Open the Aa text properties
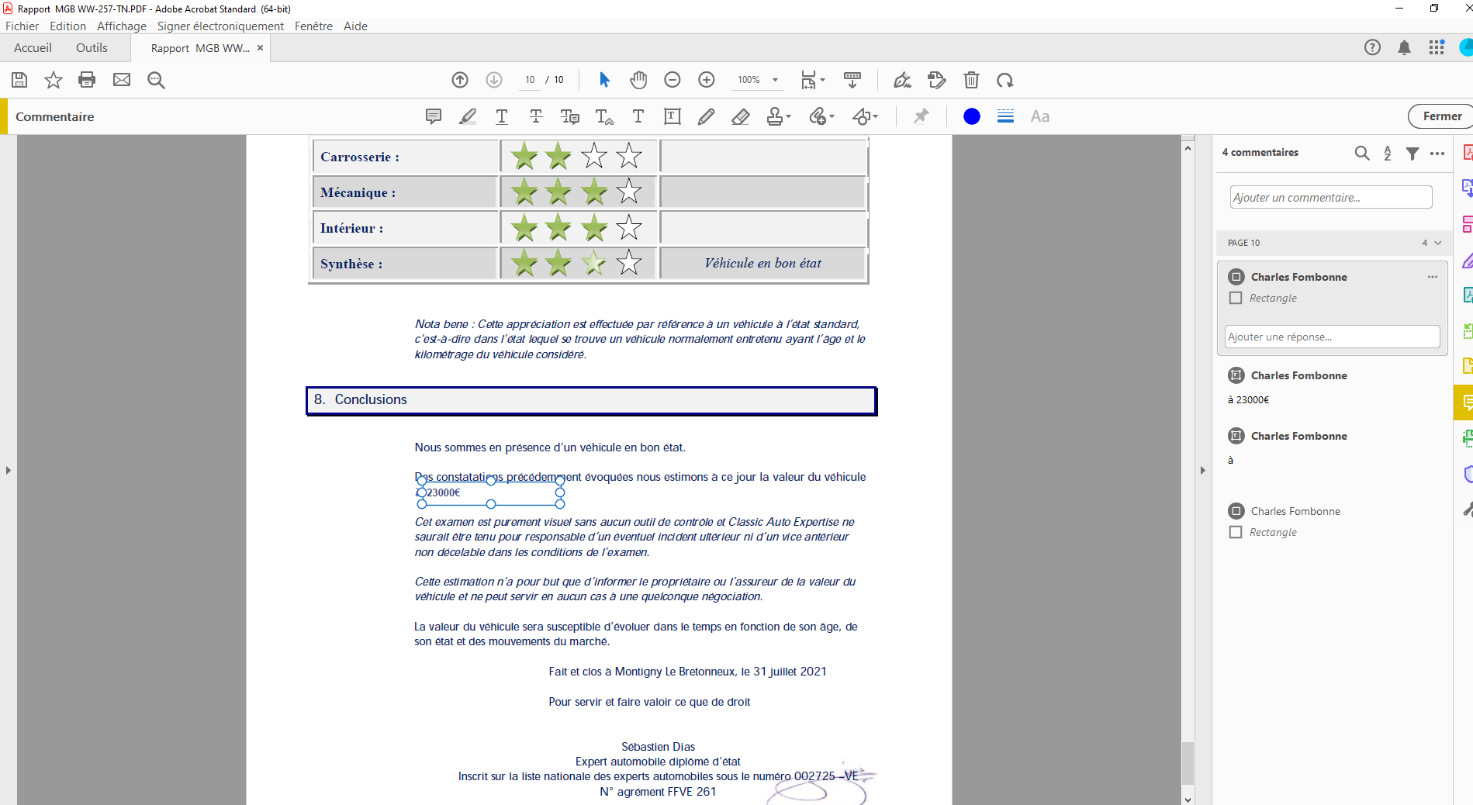1473x805 pixels. click(1040, 116)
